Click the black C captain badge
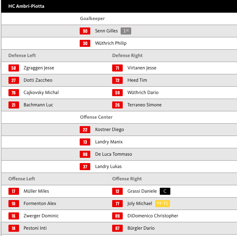237x236 pixels. (165, 191)
